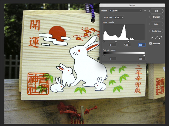Toggle the Preview checkbox

pyautogui.click(x=151, y=44)
